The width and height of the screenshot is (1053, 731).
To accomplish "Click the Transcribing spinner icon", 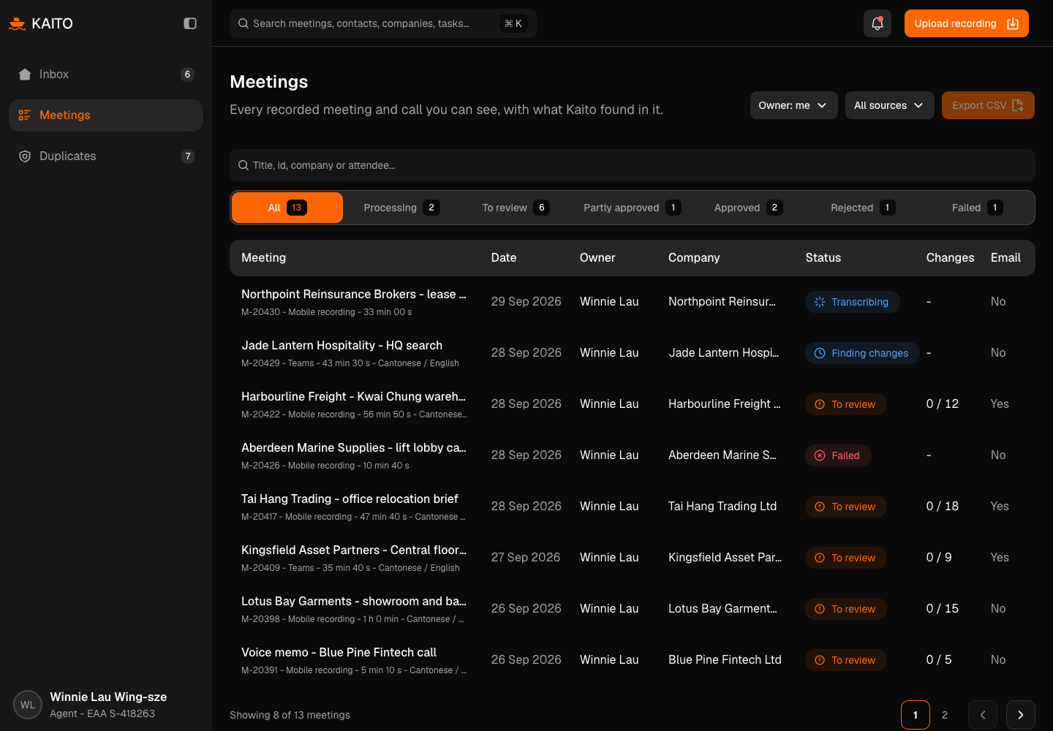I will (x=820, y=302).
